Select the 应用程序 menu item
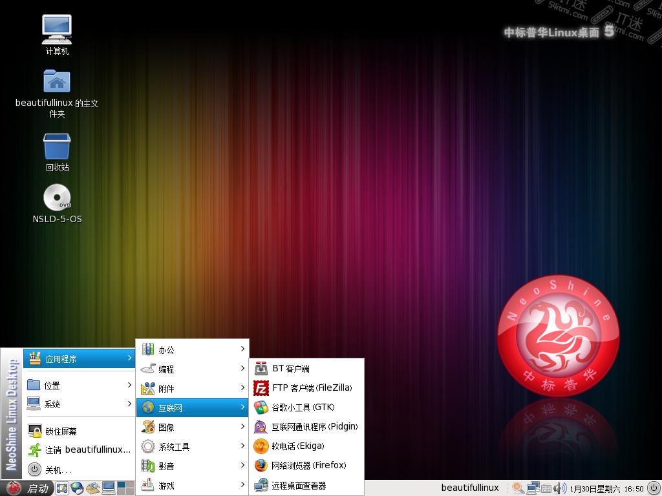Image resolution: width=662 pixels, height=496 pixels. click(80, 358)
